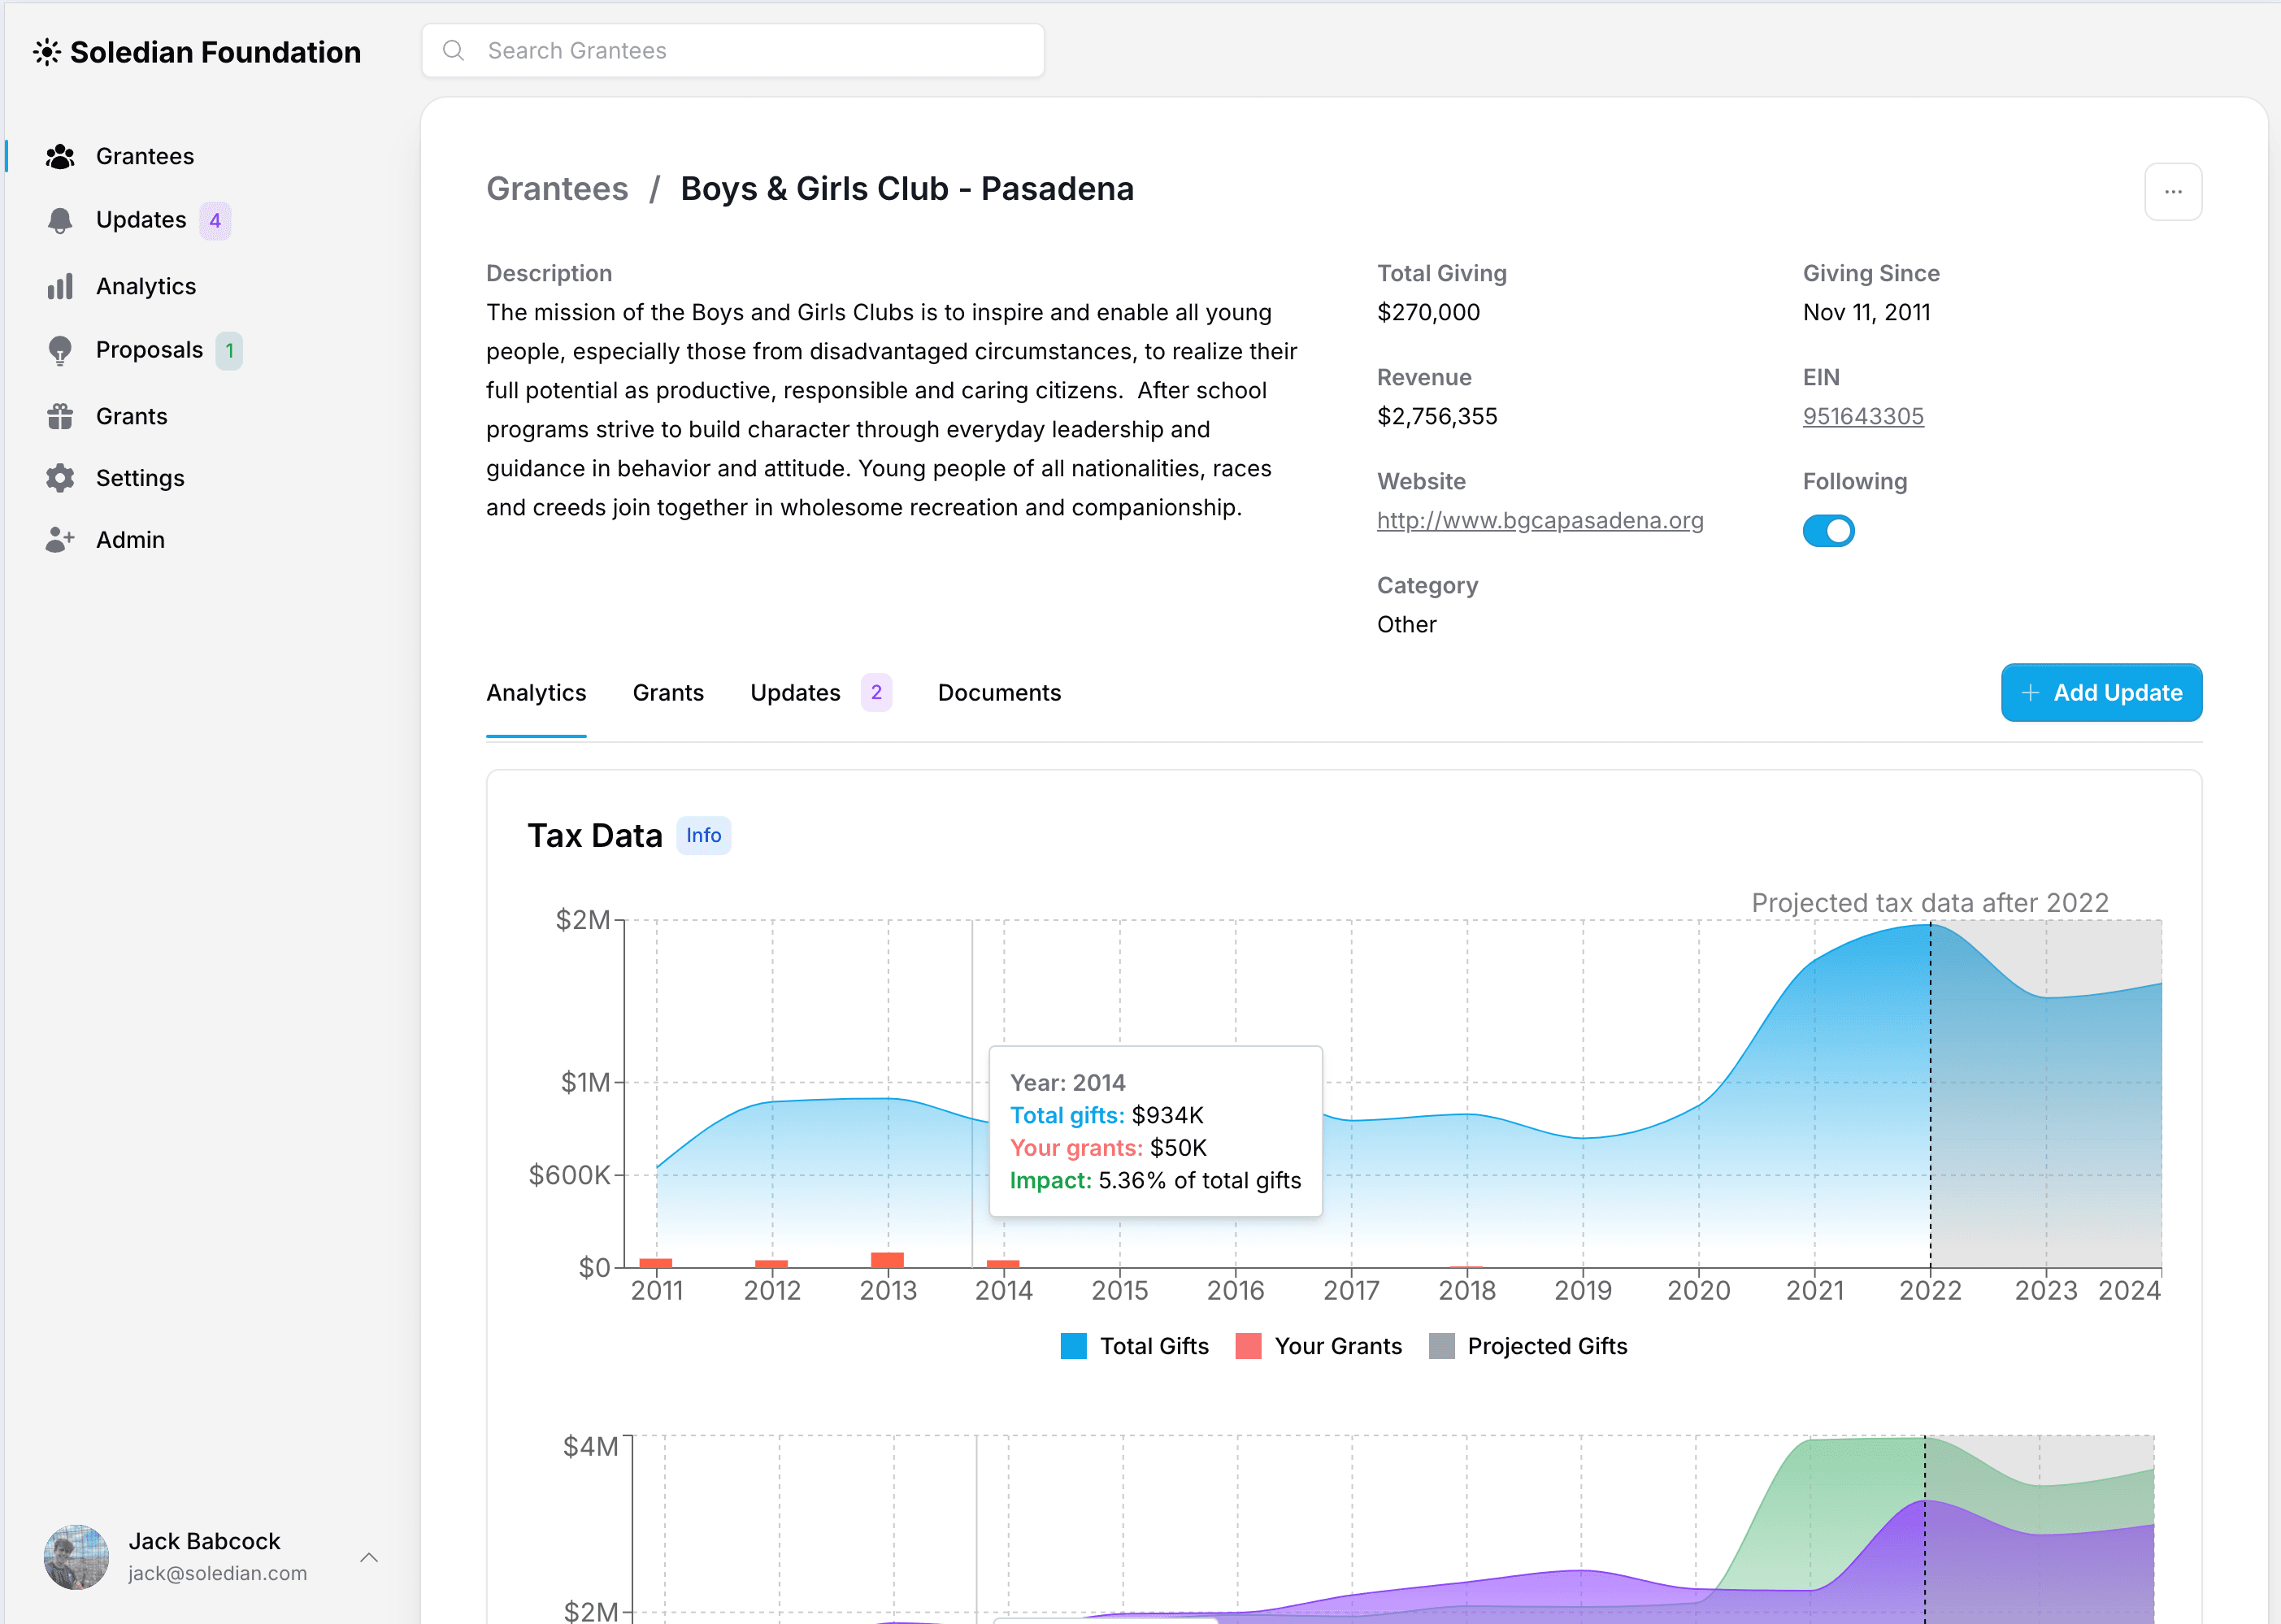The width and height of the screenshot is (2281, 1624).
Task: Focus the Search Grantees input field
Action: click(x=733, y=50)
